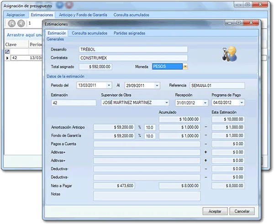This screenshot has height=224, width=274.
Task: Click the Desarrollo field TRÉBOL
Action: pos(133,49)
